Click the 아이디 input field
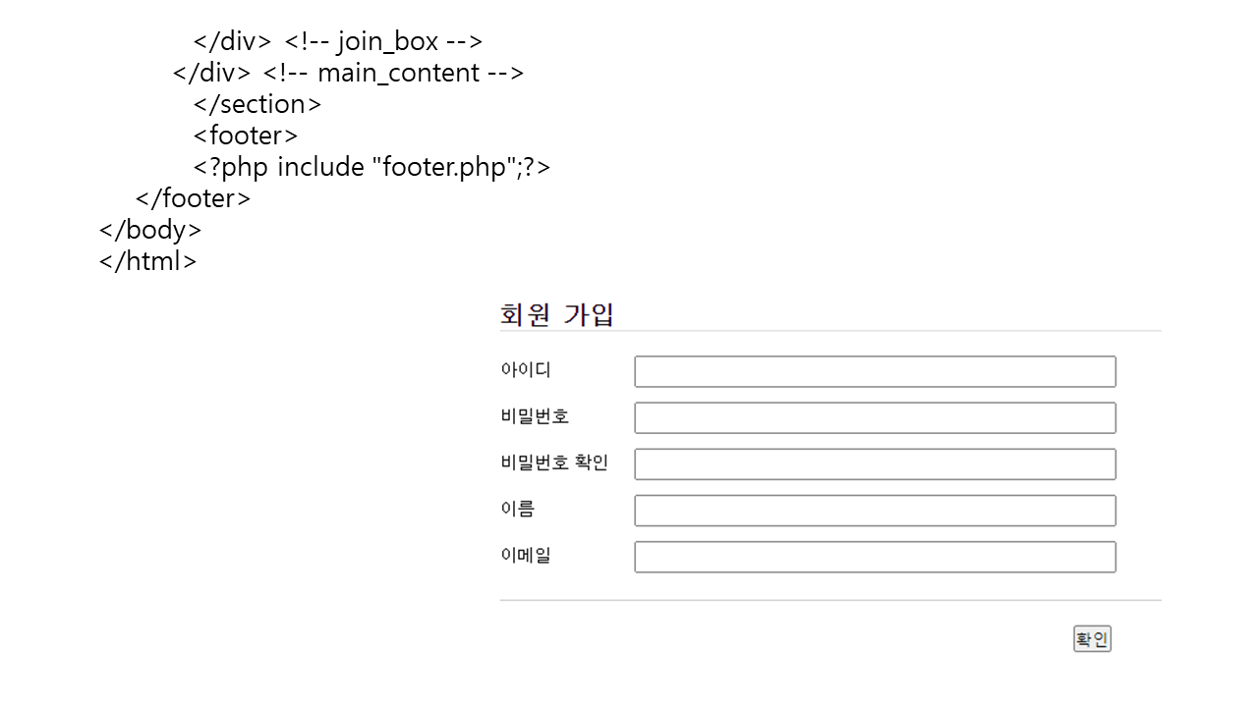Viewport: 1258px width, 707px height. pyautogui.click(x=875, y=372)
